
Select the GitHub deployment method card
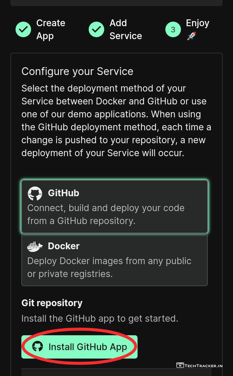115,206
